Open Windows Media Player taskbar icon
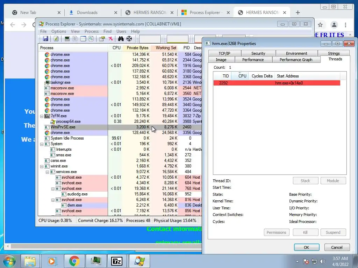The image size is (358, 268). (x=52, y=261)
